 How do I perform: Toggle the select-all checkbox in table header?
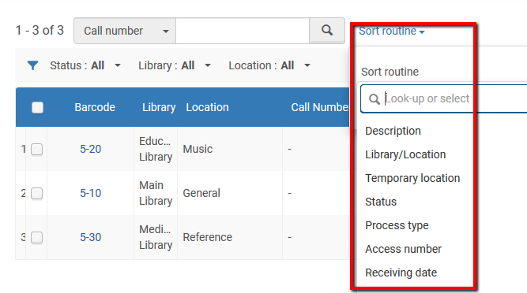(x=37, y=107)
